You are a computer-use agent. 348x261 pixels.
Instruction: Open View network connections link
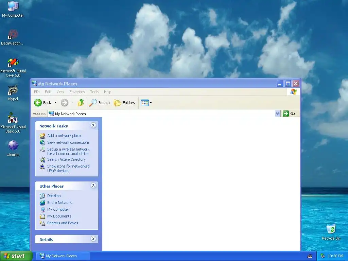point(68,142)
